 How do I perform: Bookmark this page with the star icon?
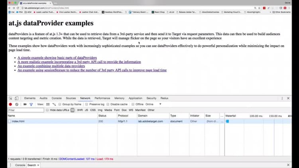260,8
